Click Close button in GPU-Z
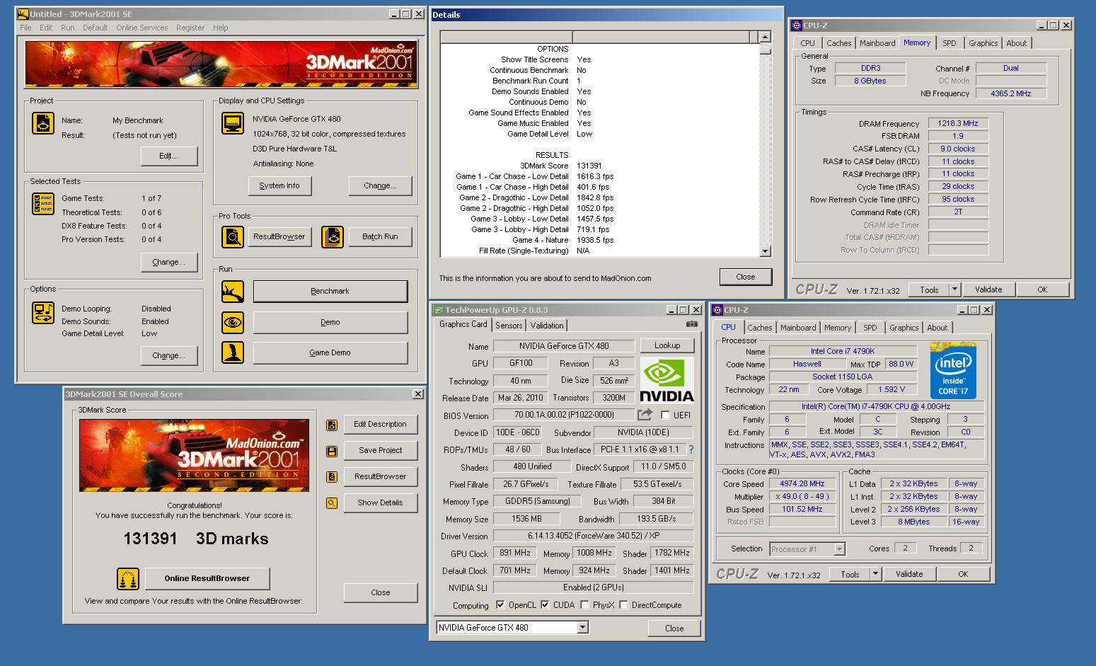The width and height of the screenshot is (1096, 666). 674,628
